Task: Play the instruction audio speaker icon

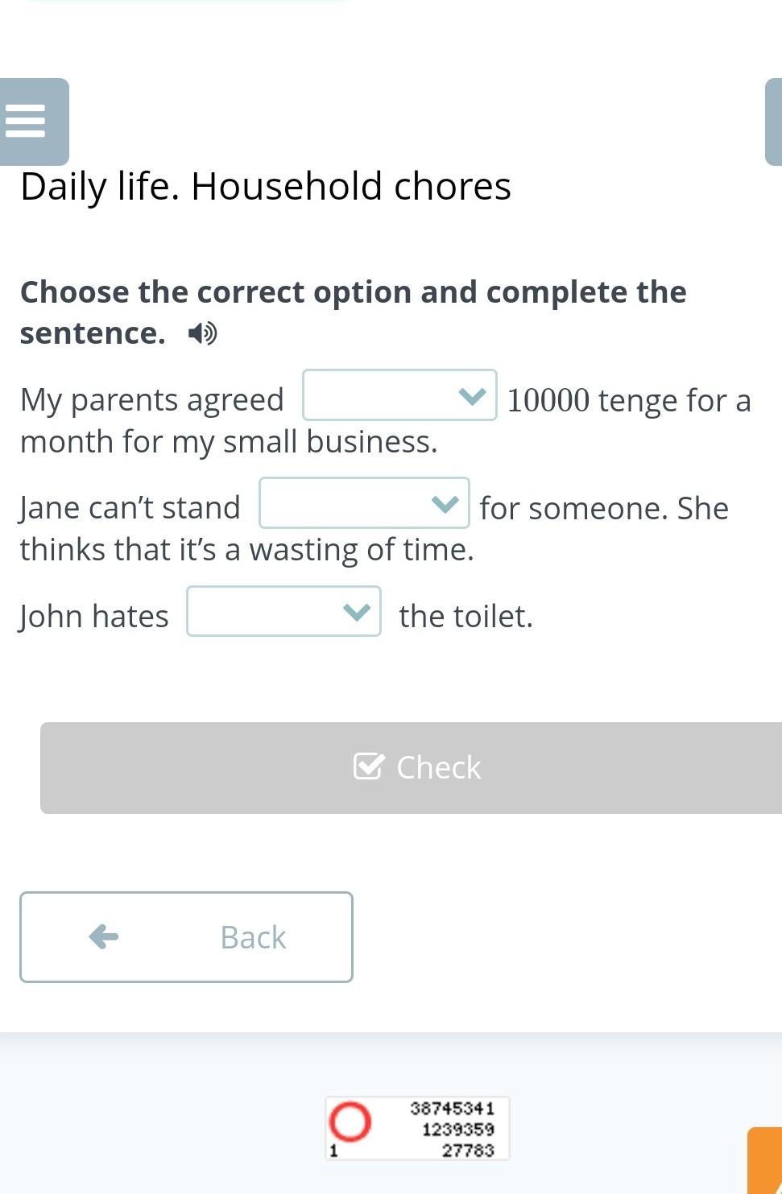Action: 202,333
